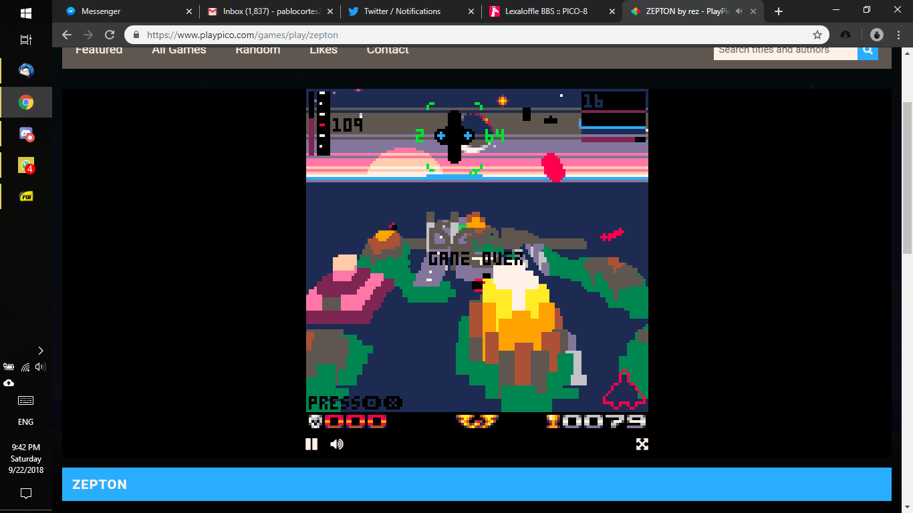913x513 pixels.
Task: Open the OneDrive cloud tray icon
Action: coord(9,383)
